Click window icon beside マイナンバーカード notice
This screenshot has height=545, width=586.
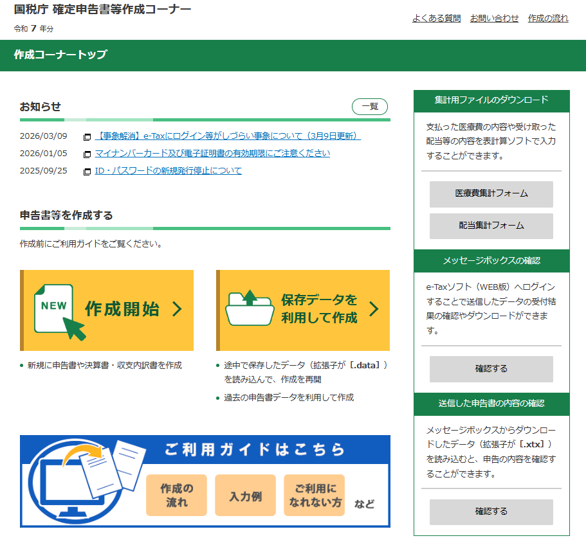(87, 154)
